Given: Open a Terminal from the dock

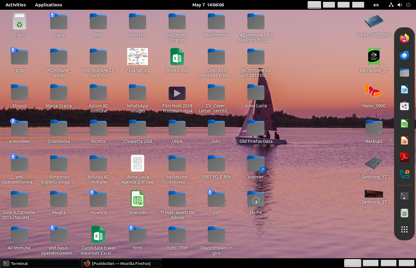Looking at the screenshot, I should (404, 196).
